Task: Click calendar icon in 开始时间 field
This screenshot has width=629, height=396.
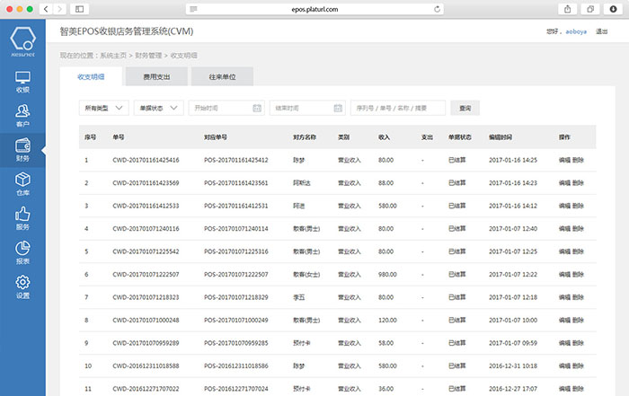Action: (x=257, y=108)
